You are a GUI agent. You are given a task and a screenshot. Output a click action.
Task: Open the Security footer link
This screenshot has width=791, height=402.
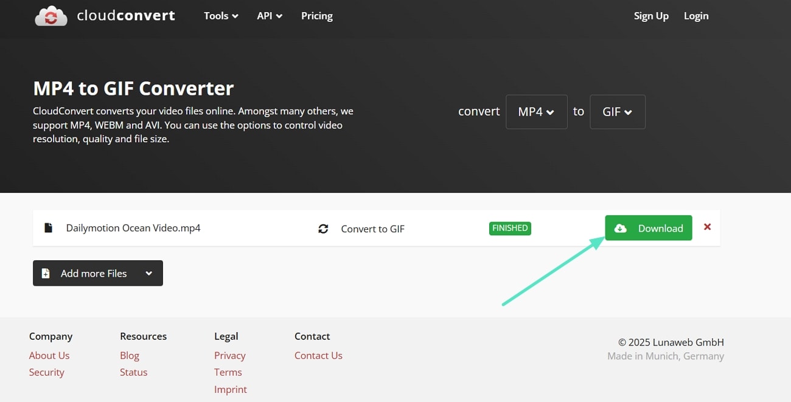pyautogui.click(x=46, y=372)
